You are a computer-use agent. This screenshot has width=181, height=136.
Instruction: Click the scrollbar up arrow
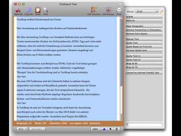[121, 116]
